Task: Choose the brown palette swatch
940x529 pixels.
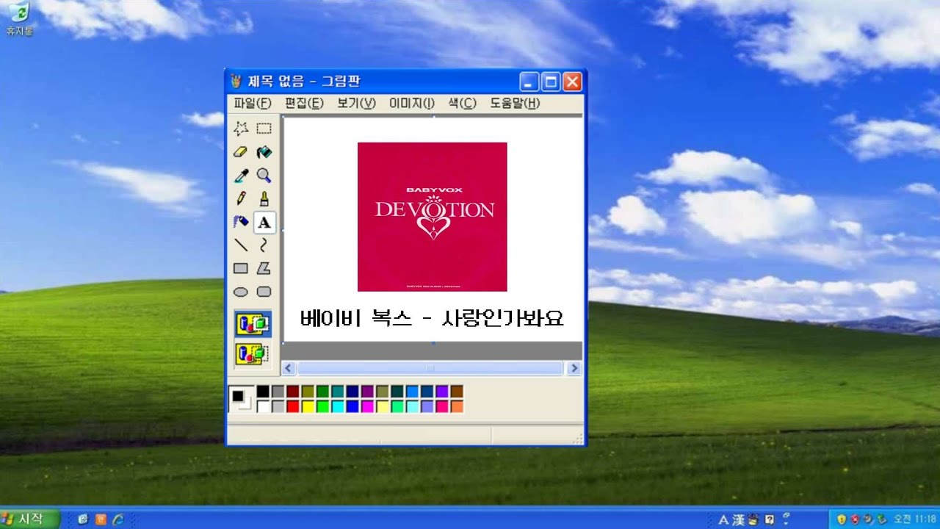Action: 457,392
